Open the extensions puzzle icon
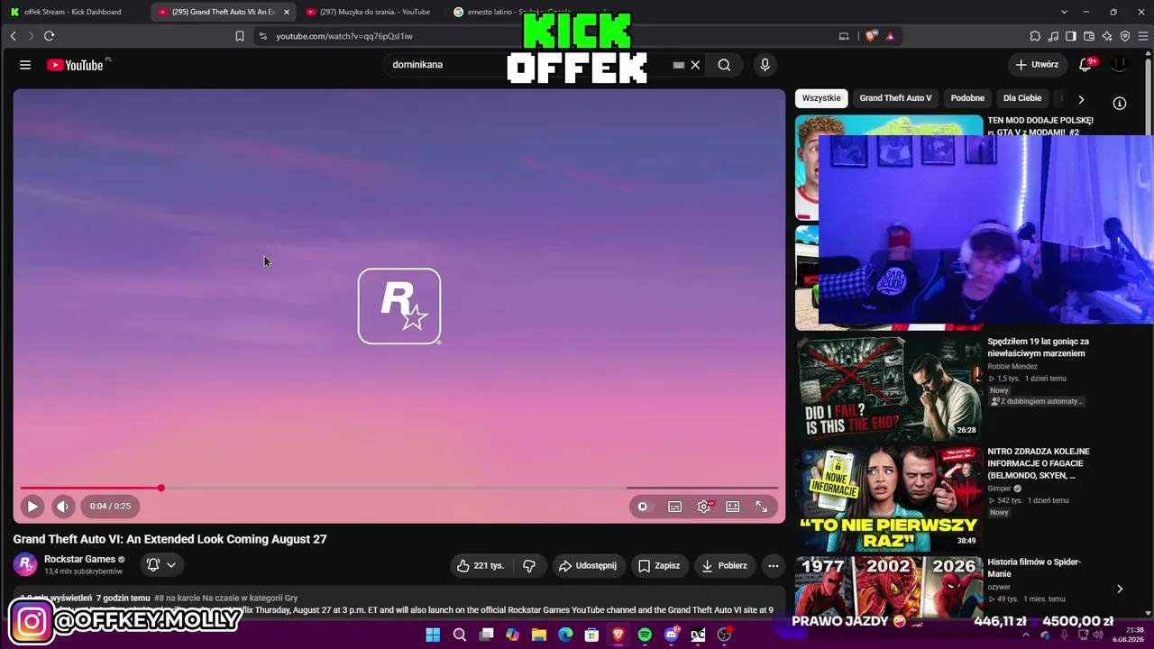The height and width of the screenshot is (649, 1154). pyautogui.click(x=1035, y=36)
